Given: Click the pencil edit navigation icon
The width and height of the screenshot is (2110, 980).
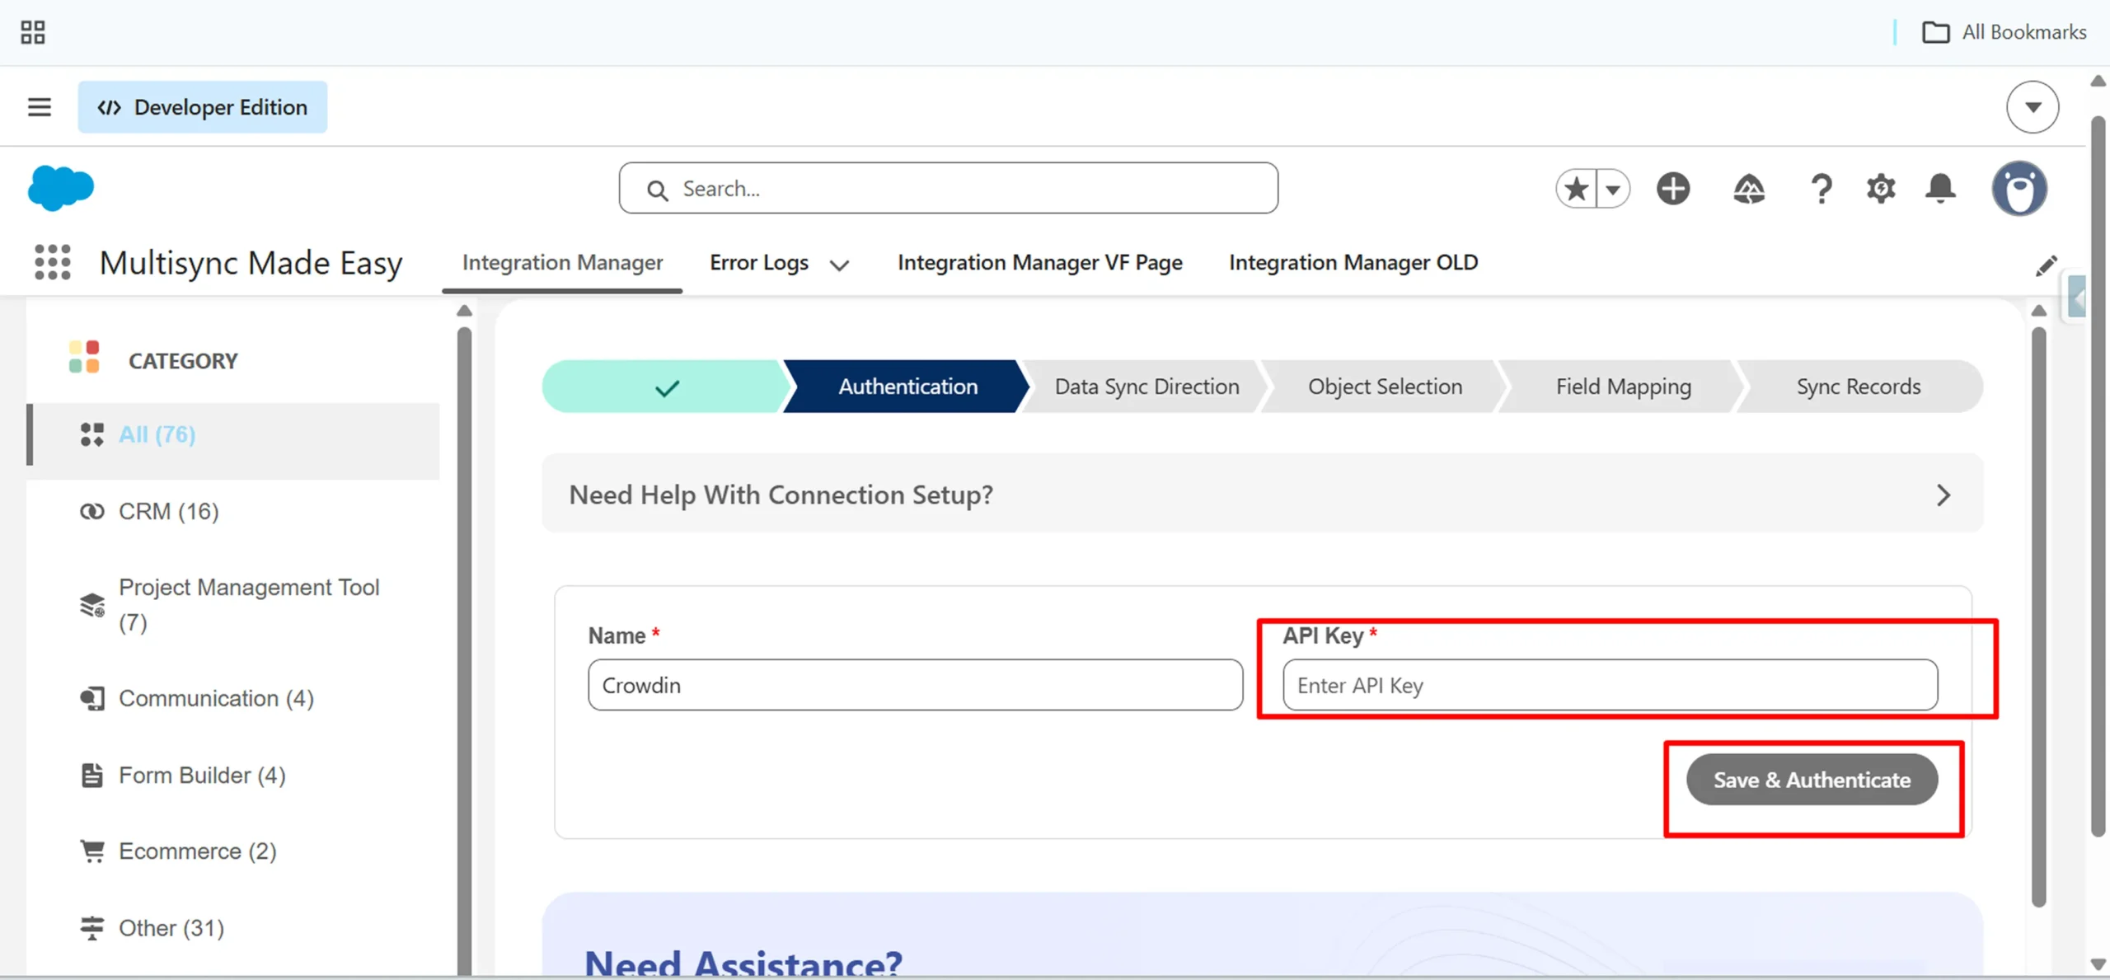Looking at the screenshot, I should 2046,265.
